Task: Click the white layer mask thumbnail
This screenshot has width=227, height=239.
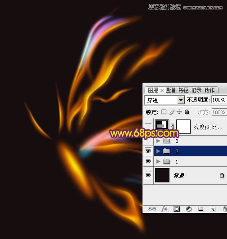Action: (183, 127)
